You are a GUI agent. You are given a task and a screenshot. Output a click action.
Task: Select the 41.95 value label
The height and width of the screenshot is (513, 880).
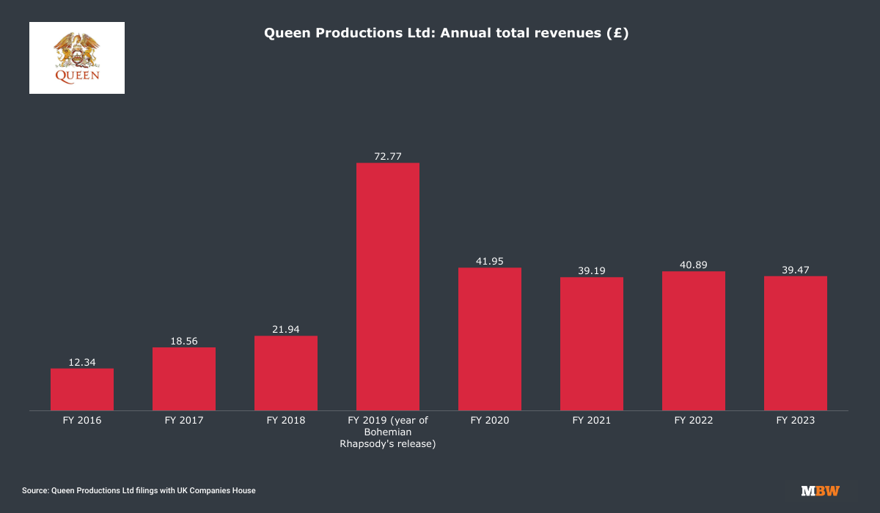click(490, 261)
